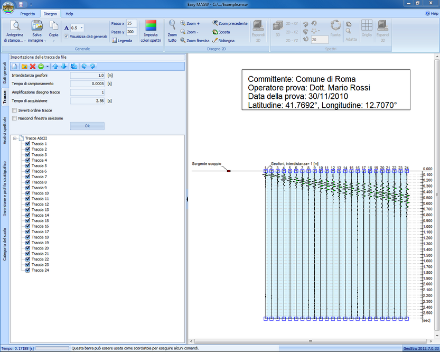The height and width of the screenshot is (352, 440).
Task: Toggle Visualizza dati generali checkbox
Action: pyautogui.click(x=66, y=36)
